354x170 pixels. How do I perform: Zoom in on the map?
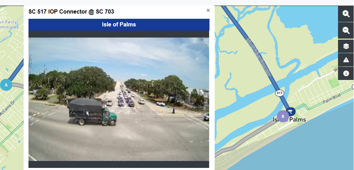pyautogui.click(x=346, y=14)
